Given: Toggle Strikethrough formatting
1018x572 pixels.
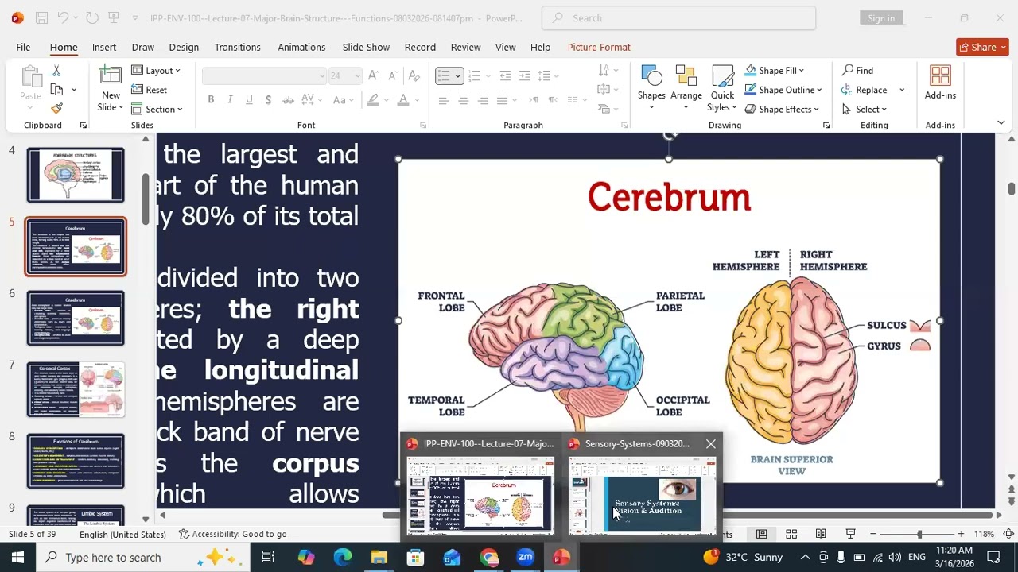Looking at the screenshot, I should pos(288,99).
